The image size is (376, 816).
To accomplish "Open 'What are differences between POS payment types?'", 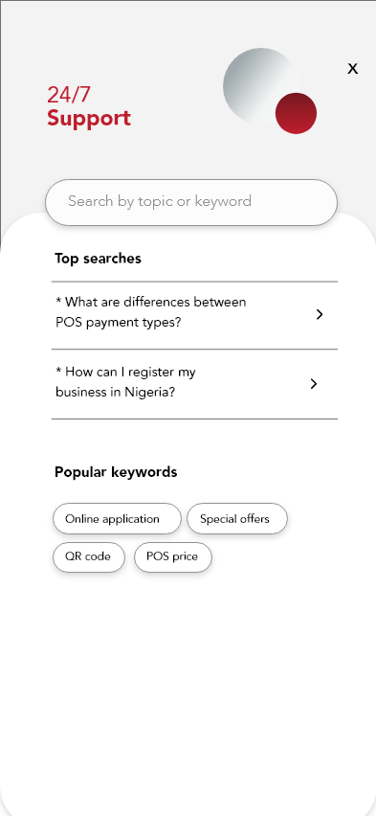I will point(194,315).
